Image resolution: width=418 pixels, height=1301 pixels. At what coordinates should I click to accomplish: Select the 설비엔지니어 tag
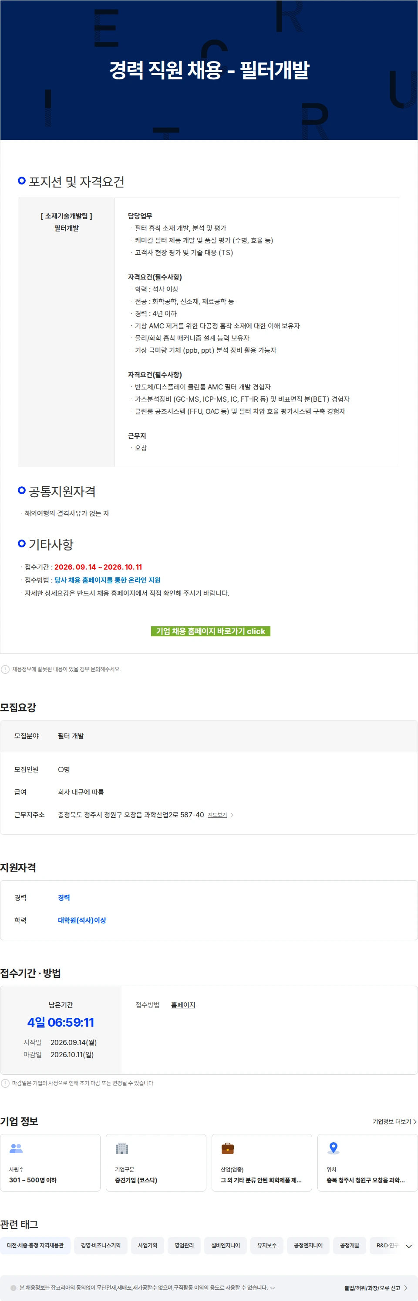pos(226,1245)
